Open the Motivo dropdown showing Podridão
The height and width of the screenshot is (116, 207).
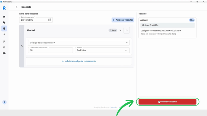pos(102,50)
